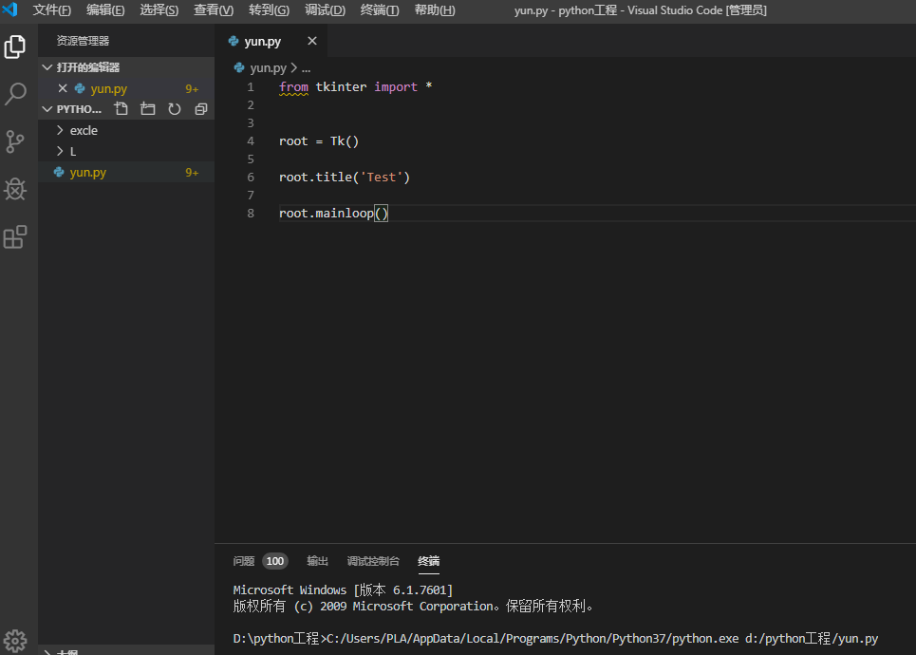Click the breadcrumb ellipsis next to yun.py
916x655 pixels.
pyautogui.click(x=306, y=67)
